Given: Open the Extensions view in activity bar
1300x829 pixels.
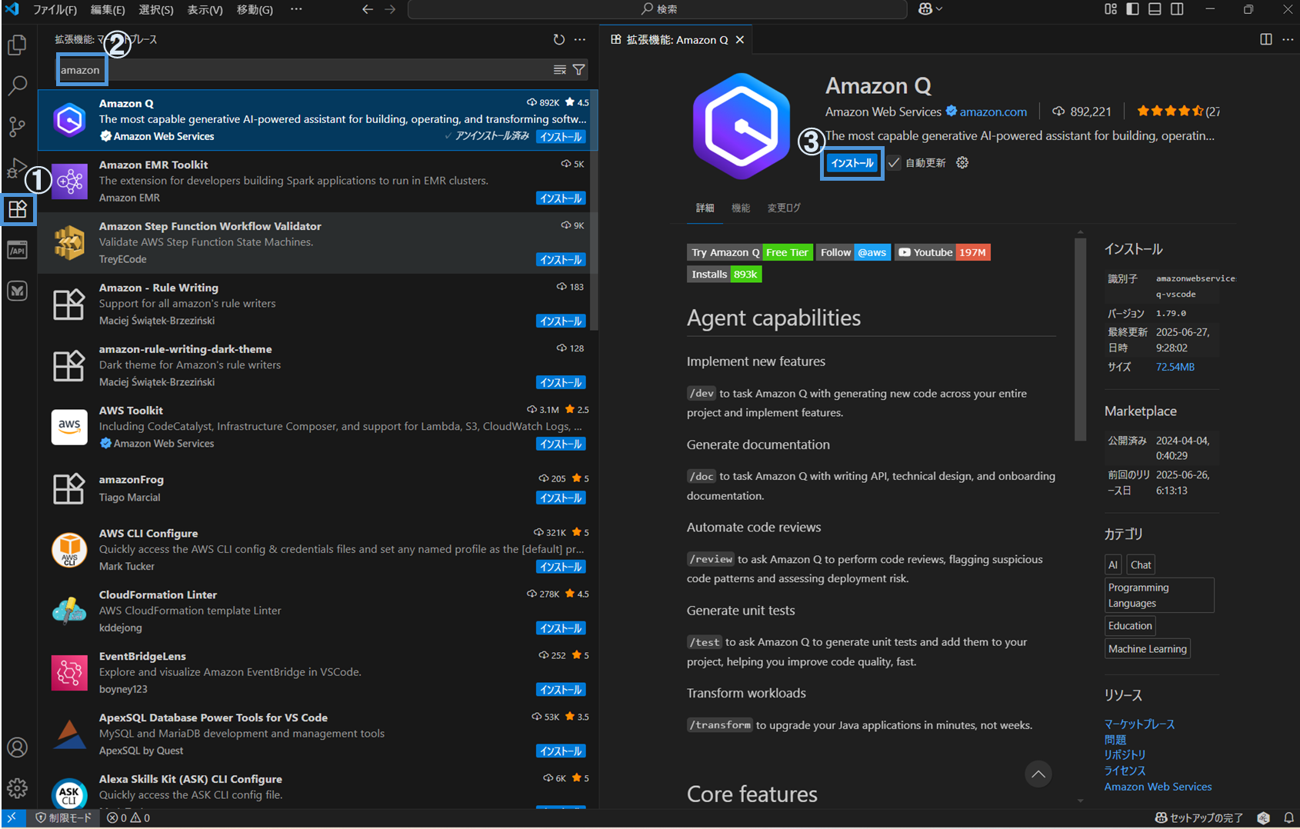Looking at the screenshot, I should tap(18, 208).
